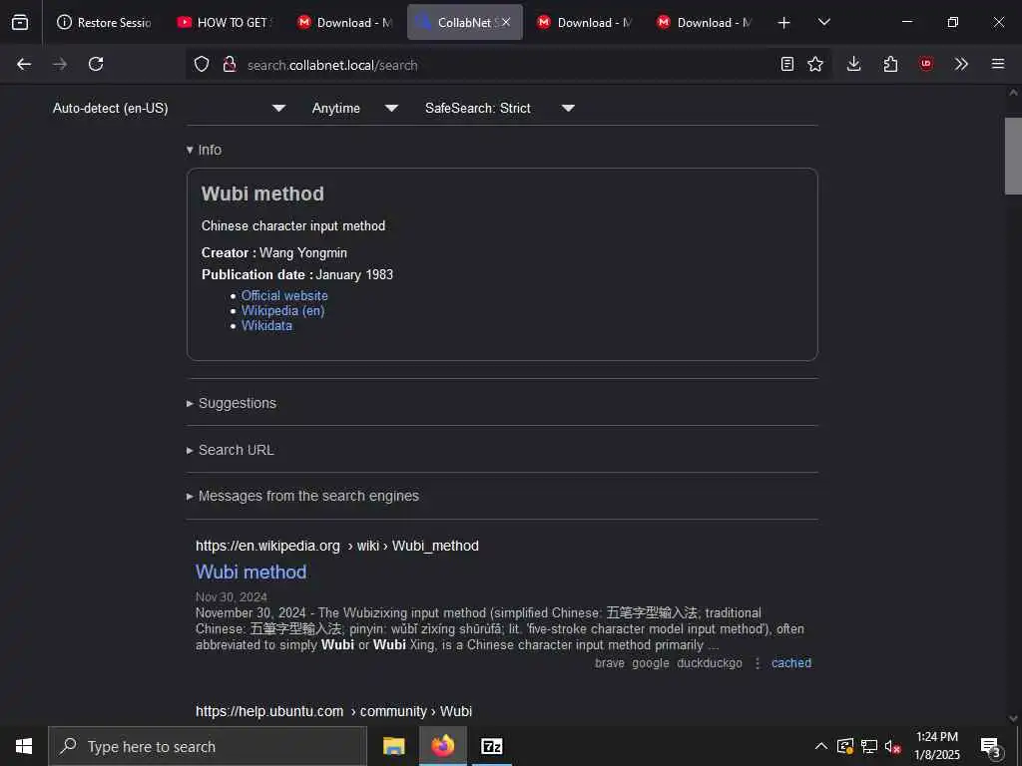Show more tools overflow chevron
This screenshot has height=766, width=1022.
pos(961,64)
